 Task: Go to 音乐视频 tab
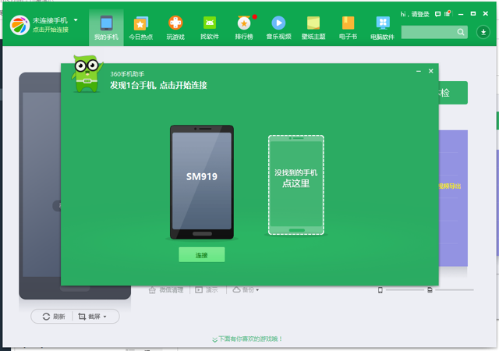point(279,28)
